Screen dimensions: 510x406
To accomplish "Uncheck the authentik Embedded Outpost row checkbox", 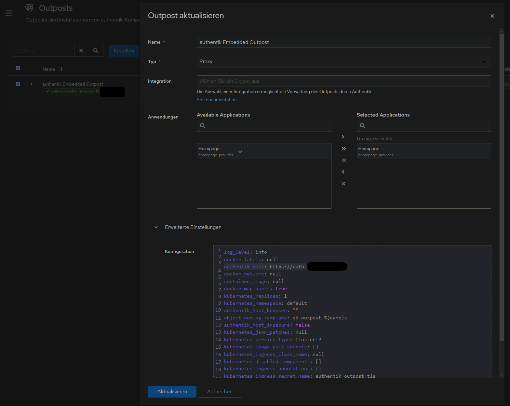I will click(18, 84).
